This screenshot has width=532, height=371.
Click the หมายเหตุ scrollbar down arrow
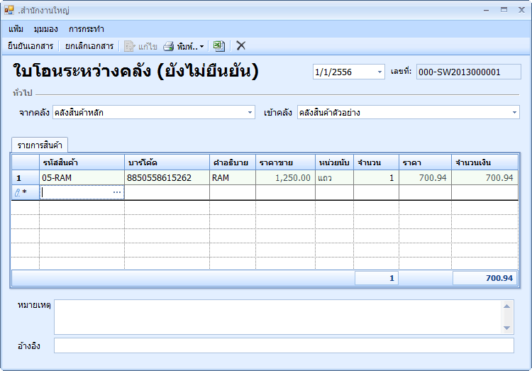tap(507, 328)
